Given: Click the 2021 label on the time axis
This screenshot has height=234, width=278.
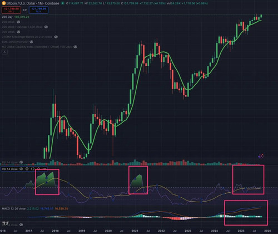Looking at the screenshot, I should (x=135, y=231).
